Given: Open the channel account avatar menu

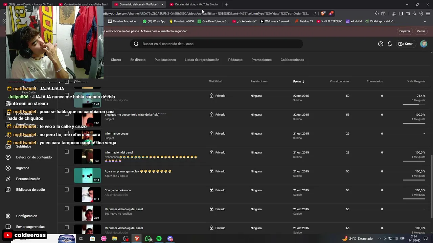Looking at the screenshot, I should [424, 44].
